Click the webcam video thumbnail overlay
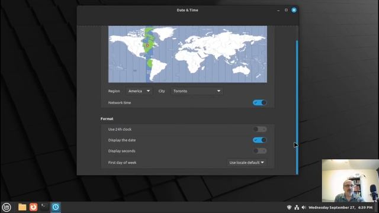 350,180
